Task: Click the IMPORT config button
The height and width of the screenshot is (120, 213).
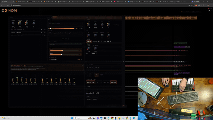Action: (89, 99)
